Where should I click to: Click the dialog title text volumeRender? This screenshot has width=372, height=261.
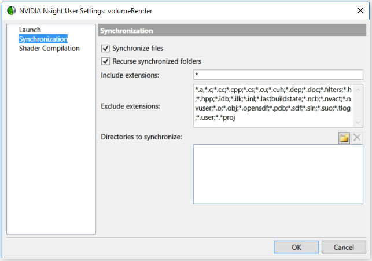click(x=130, y=11)
